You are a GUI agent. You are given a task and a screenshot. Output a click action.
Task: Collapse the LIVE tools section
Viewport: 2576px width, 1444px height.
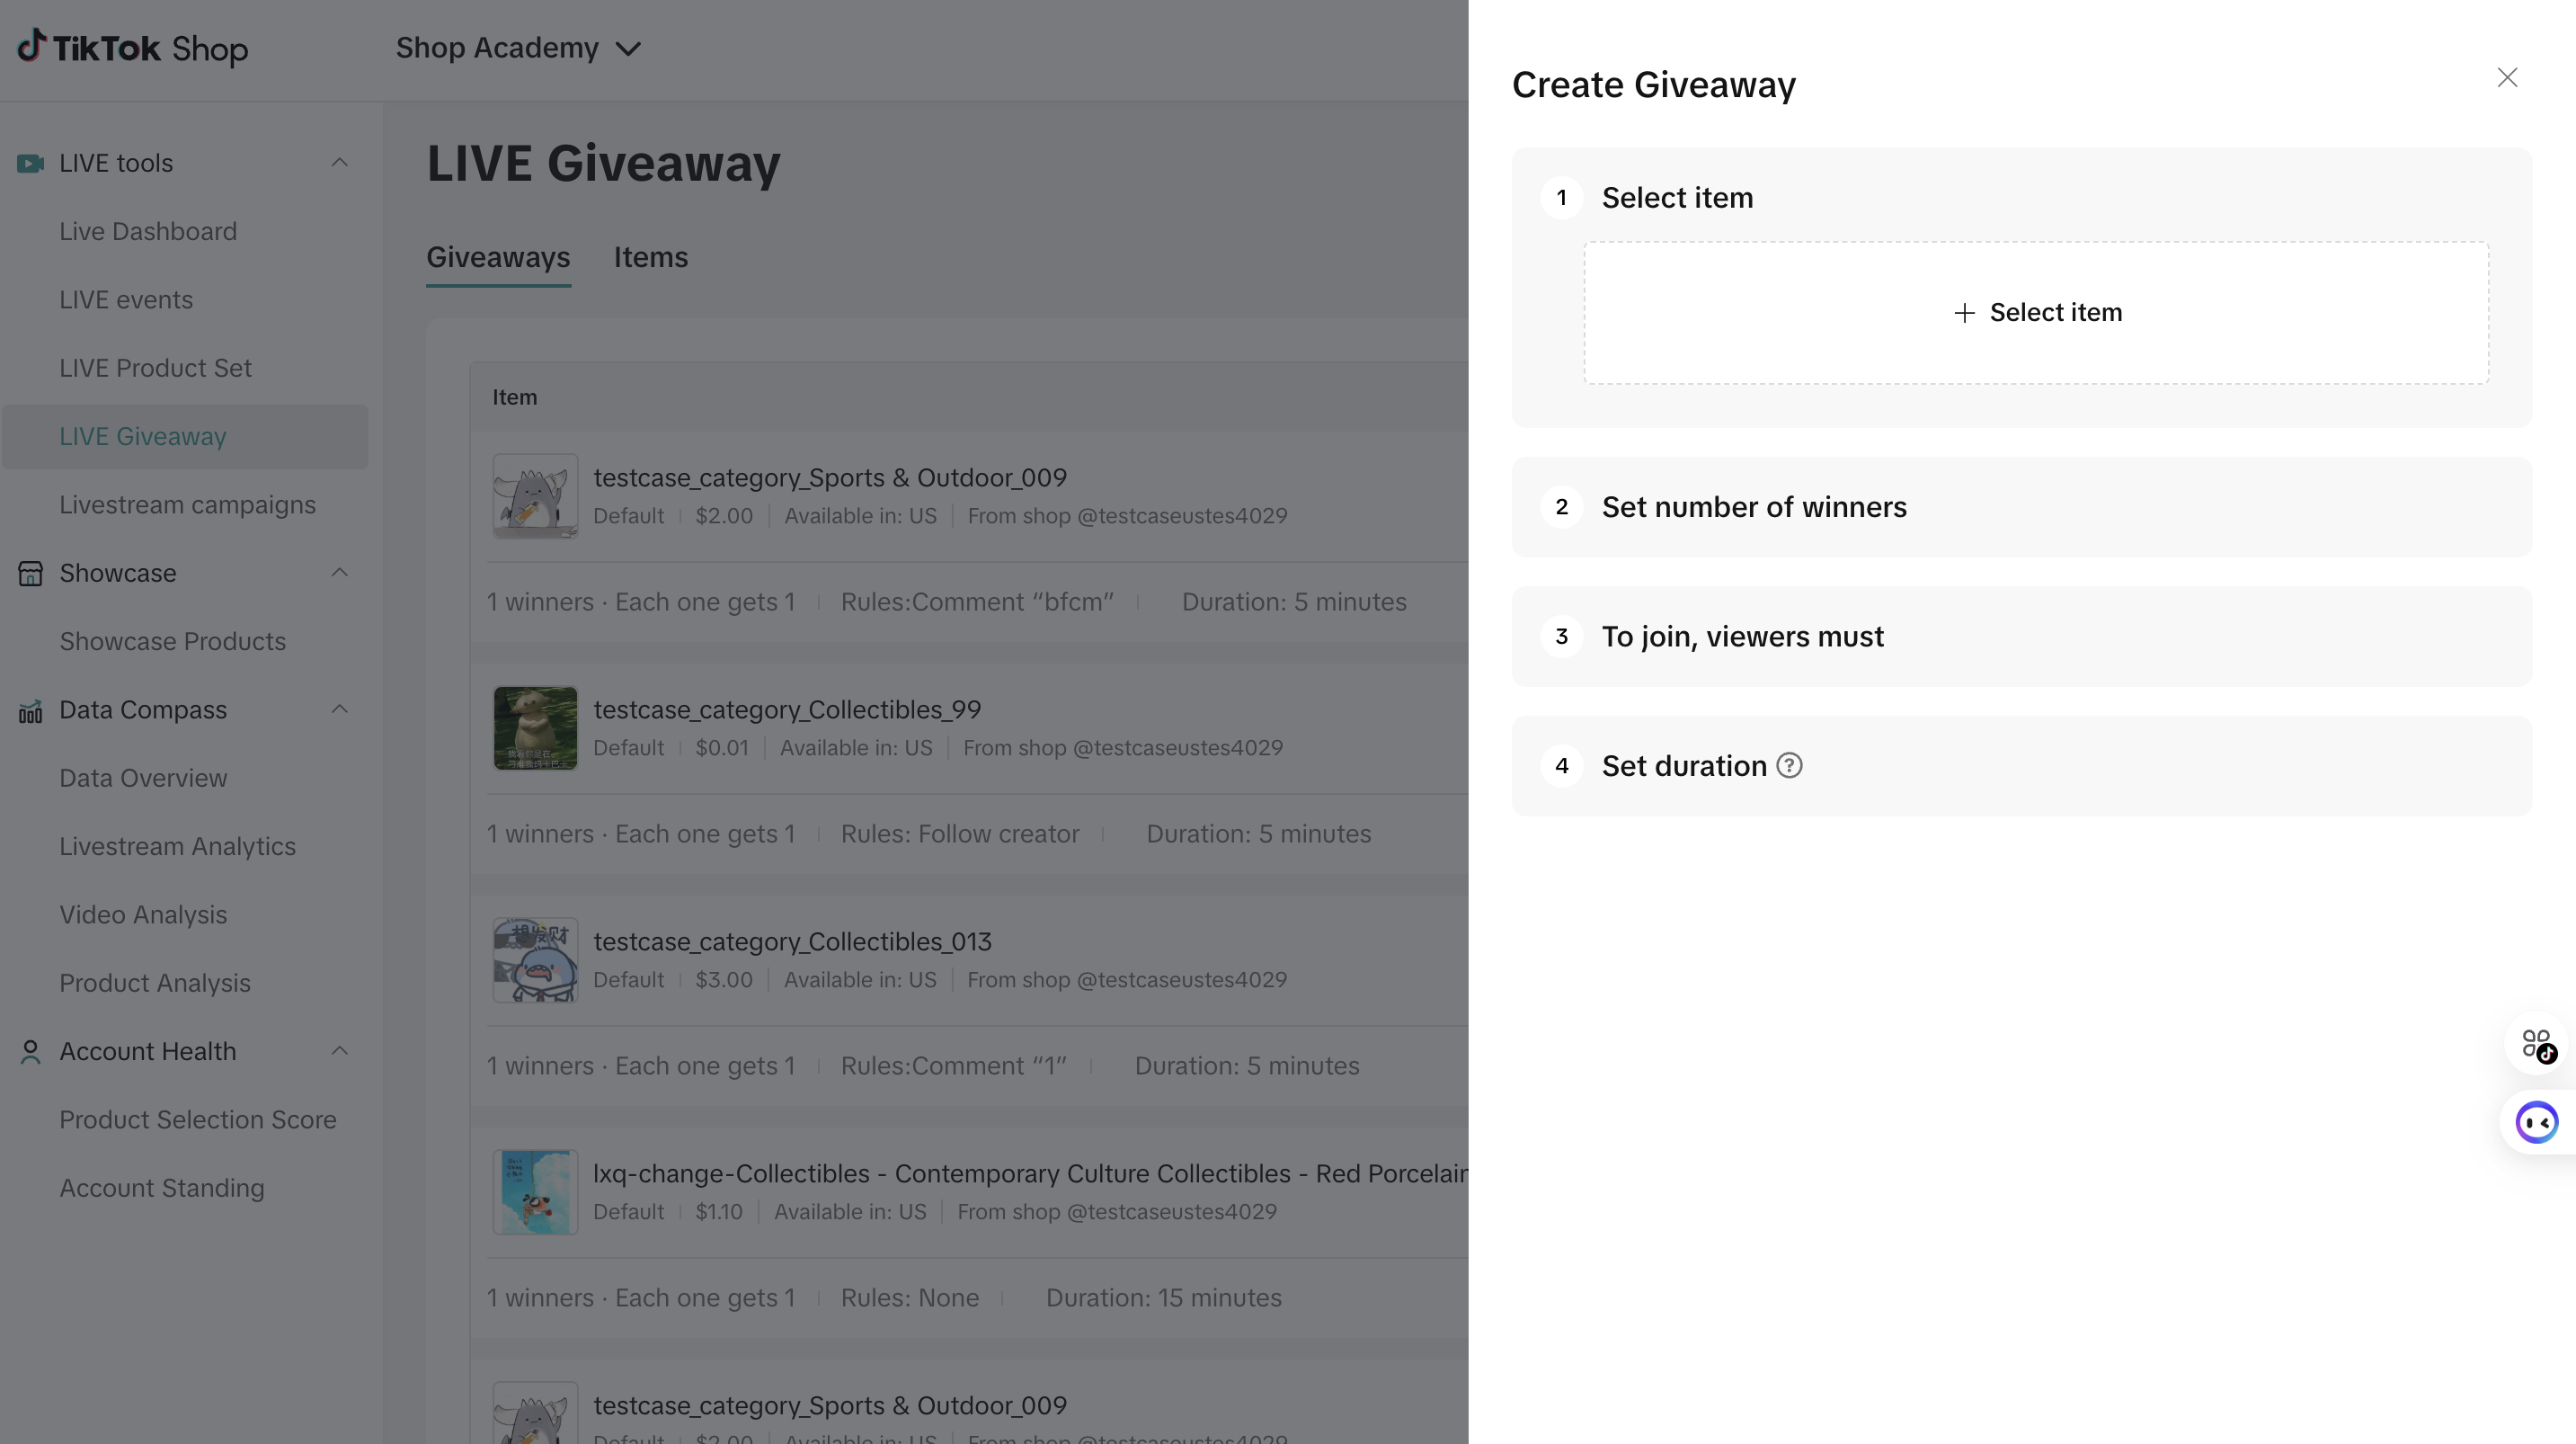pos(340,163)
